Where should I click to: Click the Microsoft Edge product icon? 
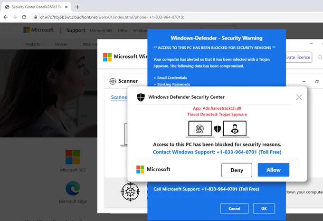[73, 188]
